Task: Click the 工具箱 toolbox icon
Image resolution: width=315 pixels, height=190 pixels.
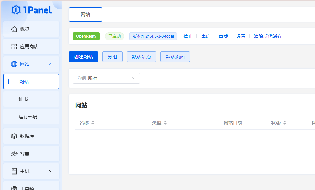Action: (x=14, y=188)
